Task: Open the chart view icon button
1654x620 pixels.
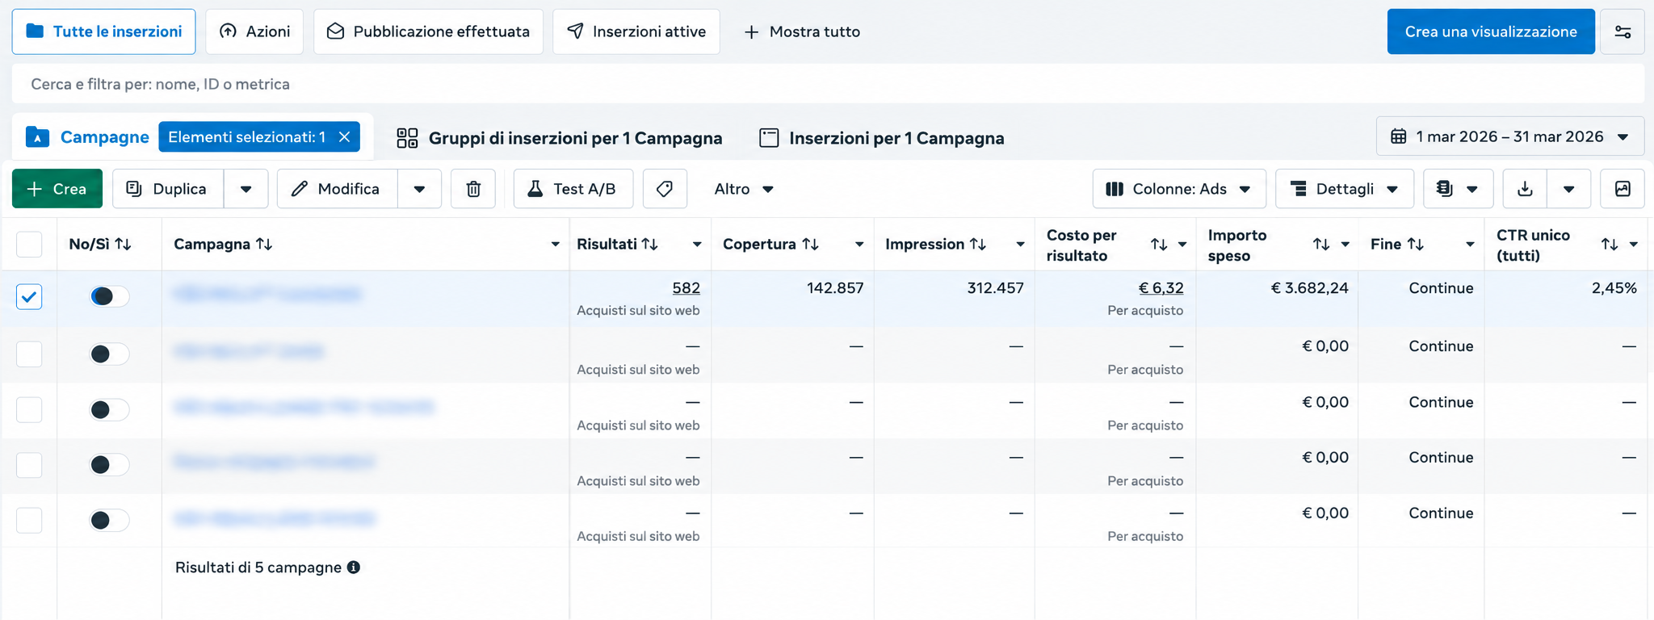Action: [x=1623, y=189]
